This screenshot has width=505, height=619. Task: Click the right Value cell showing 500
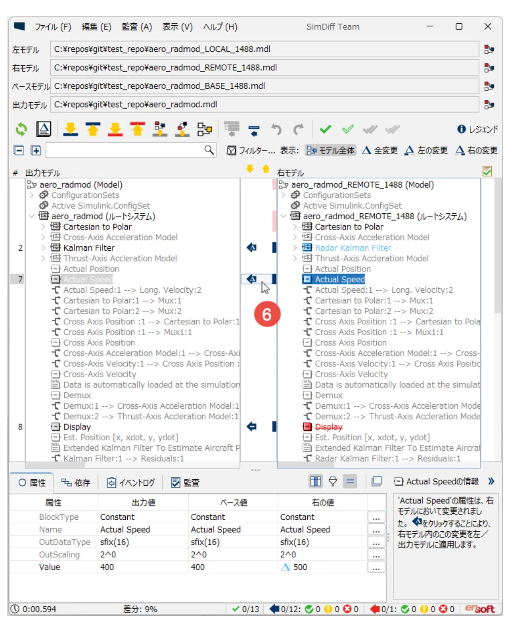click(322, 567)
